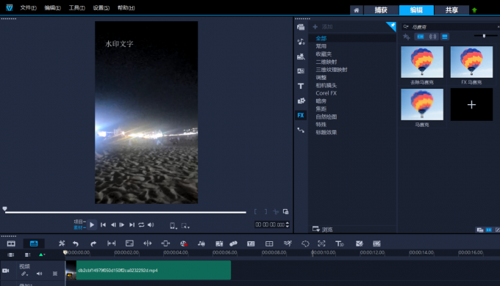Image resolution: width=500 pixels, height=286 pixels.
Task: Open the Transitions library panel
Action: pyautogui.click(x=301, y=100)
